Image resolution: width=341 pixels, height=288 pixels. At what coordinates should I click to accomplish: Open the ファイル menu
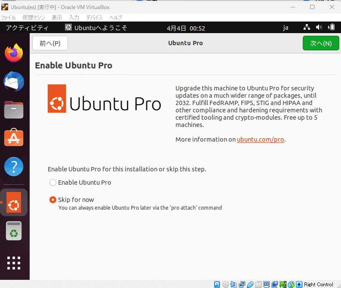8,17
